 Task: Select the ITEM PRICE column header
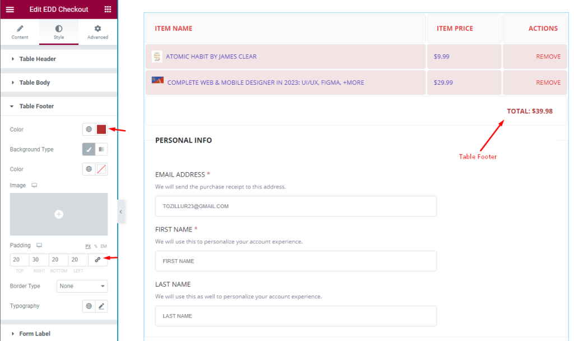(x=455, y=29)
